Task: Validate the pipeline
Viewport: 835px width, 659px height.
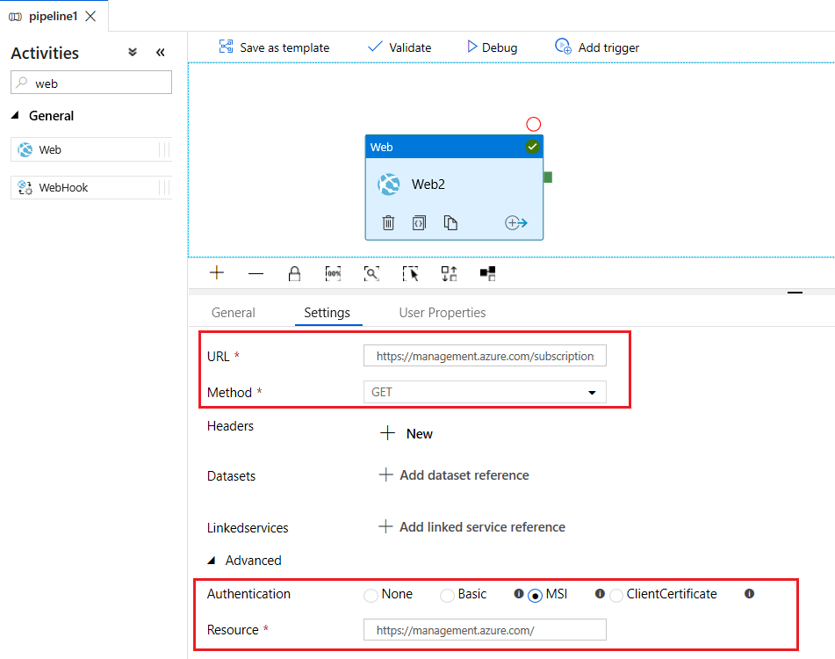Action: tap(400, 47)
